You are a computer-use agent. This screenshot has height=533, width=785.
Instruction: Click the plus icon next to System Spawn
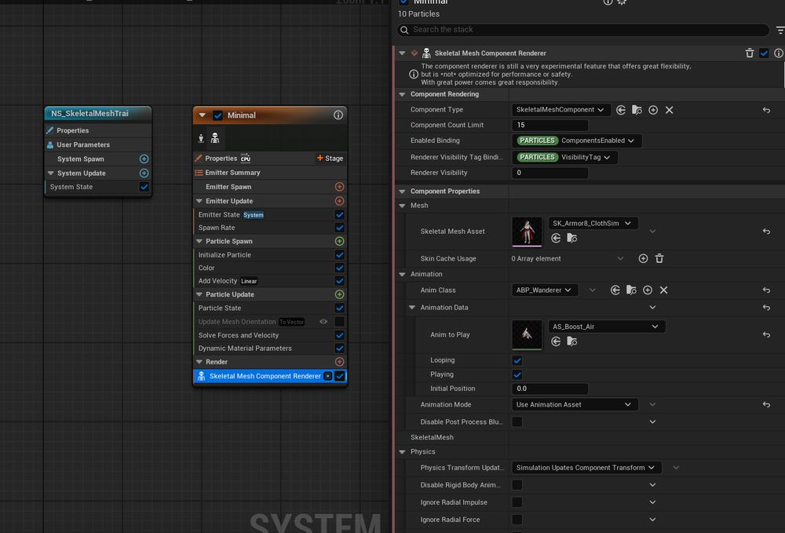tap(144, 159)
